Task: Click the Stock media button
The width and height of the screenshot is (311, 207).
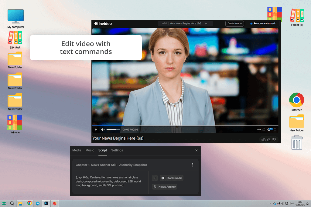Action: (x=172, y=178)
